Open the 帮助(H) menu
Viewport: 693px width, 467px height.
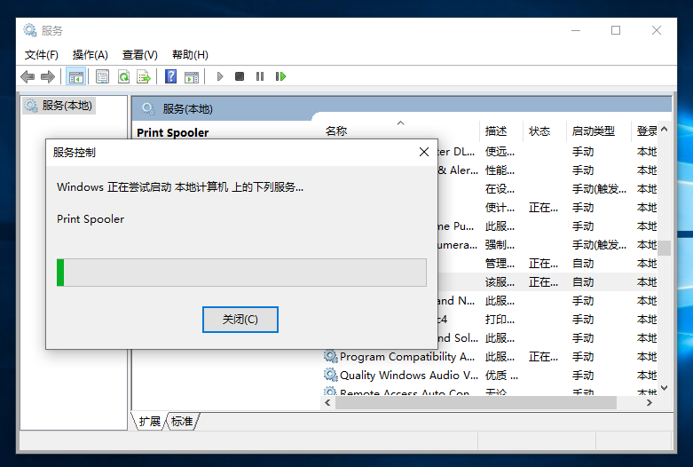(x=190, y=55)
